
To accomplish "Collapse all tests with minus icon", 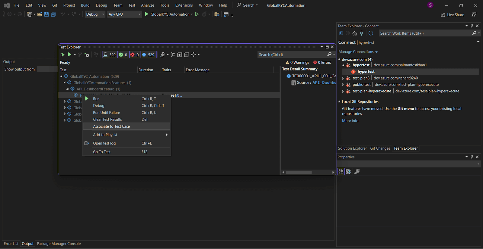I will (x=186, y=55).
